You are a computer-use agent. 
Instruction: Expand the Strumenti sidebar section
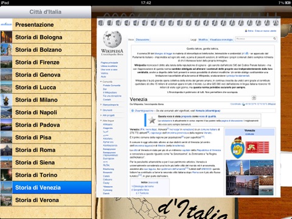[106, 110]
